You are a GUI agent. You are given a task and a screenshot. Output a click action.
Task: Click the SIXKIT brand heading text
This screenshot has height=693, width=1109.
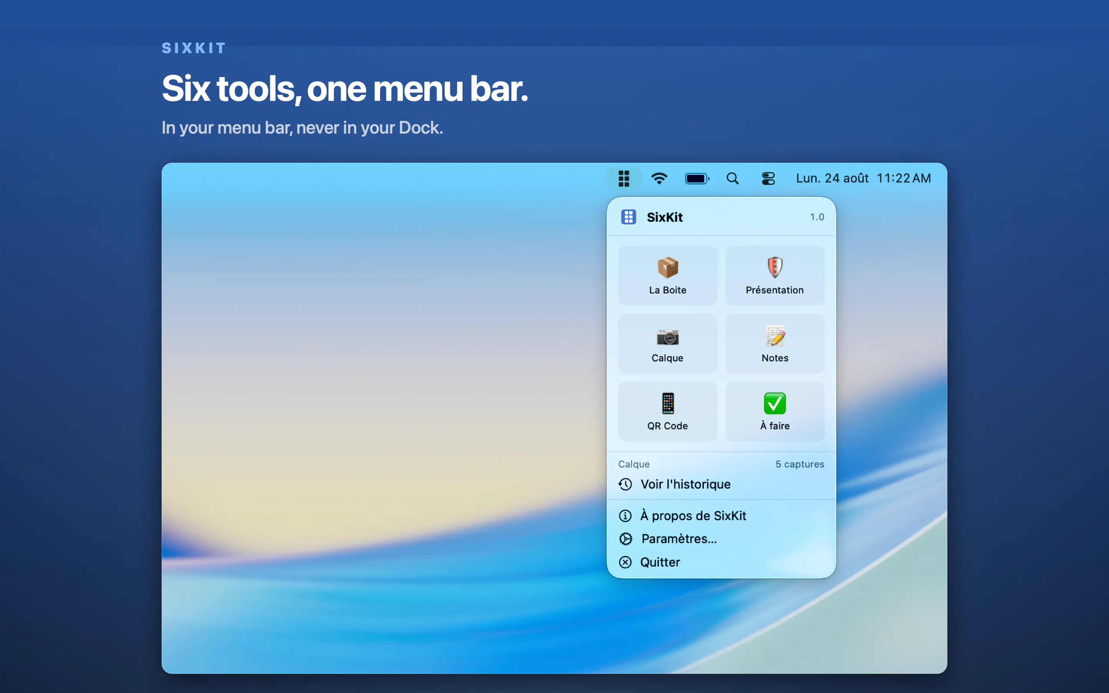point(194,48)
